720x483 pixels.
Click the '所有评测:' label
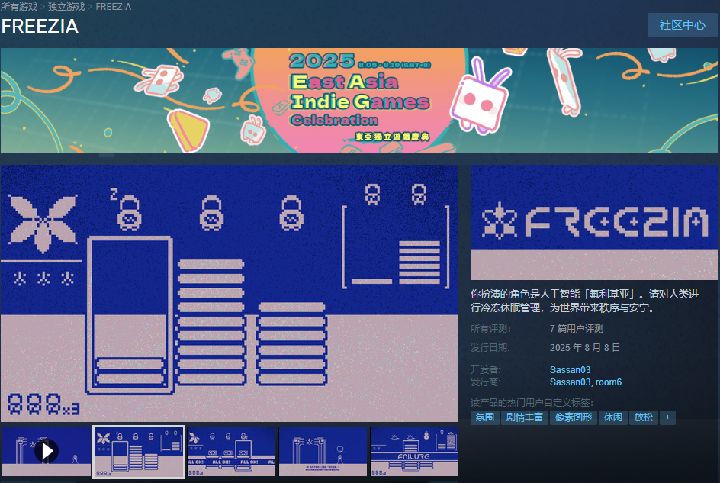490,329
